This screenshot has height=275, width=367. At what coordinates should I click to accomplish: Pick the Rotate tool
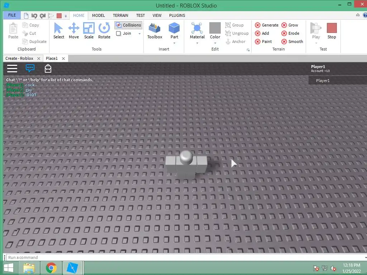(104, 31)
